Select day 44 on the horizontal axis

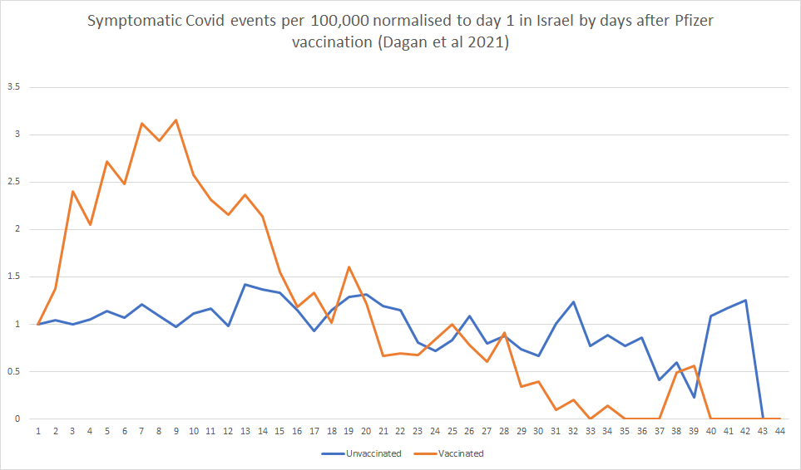tap(779, 433)
